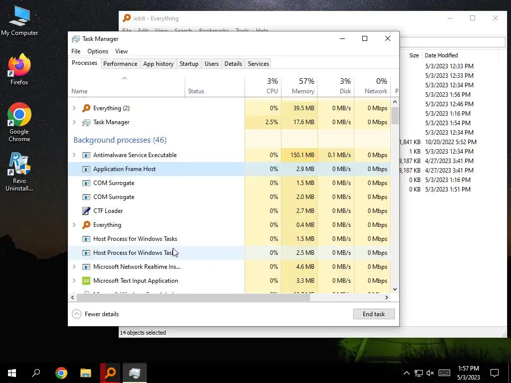Viewport: 511px width, 383px height.
Task: Expand Antimalware Service Executable row
Action: pos(74,155)
